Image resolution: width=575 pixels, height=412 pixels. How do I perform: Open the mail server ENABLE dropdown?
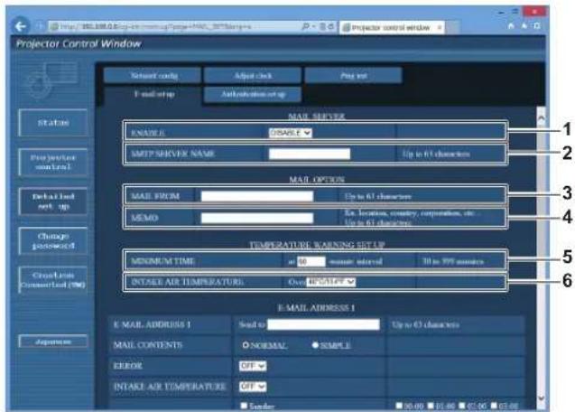click(x=290, y=133)
